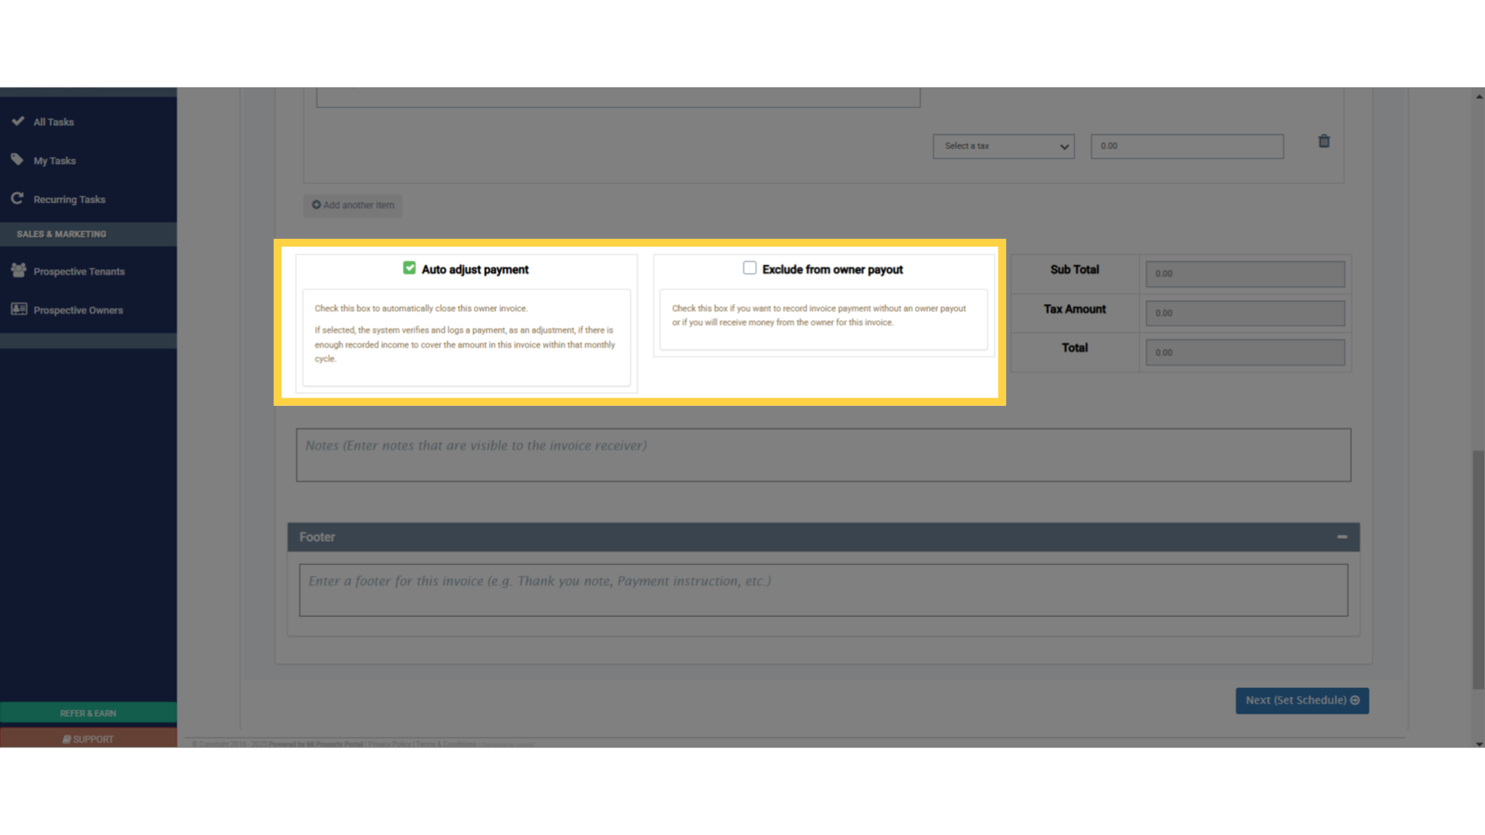Open the Recurring Tasks menu item
The image size is (1485, 835).
click(69, 199)
